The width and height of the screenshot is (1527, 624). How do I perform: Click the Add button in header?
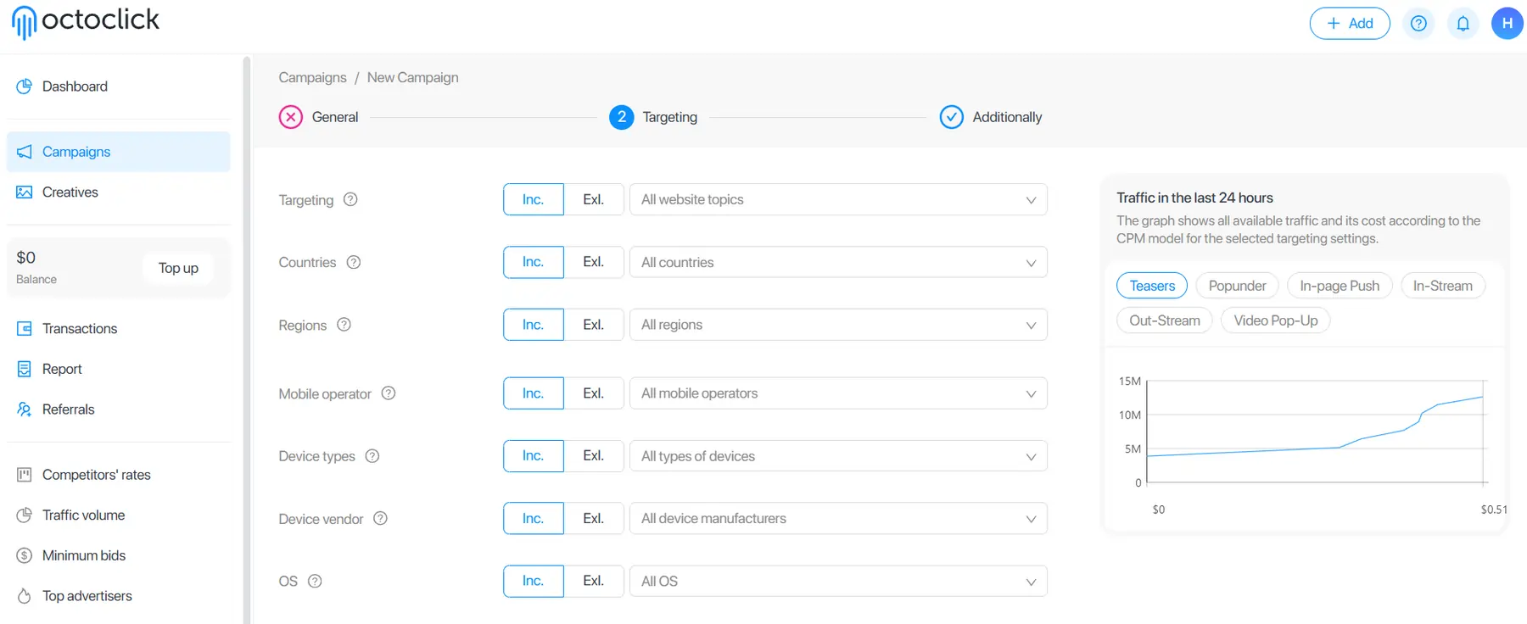1350,24
